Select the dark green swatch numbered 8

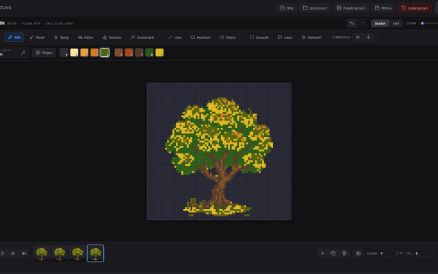coord(149,53)
